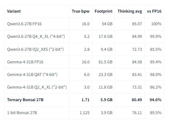179x127 pixels.
Task: Click the Gemma-4-31B Q2_K_XL variant cell
Action: (x=37, y=87)
